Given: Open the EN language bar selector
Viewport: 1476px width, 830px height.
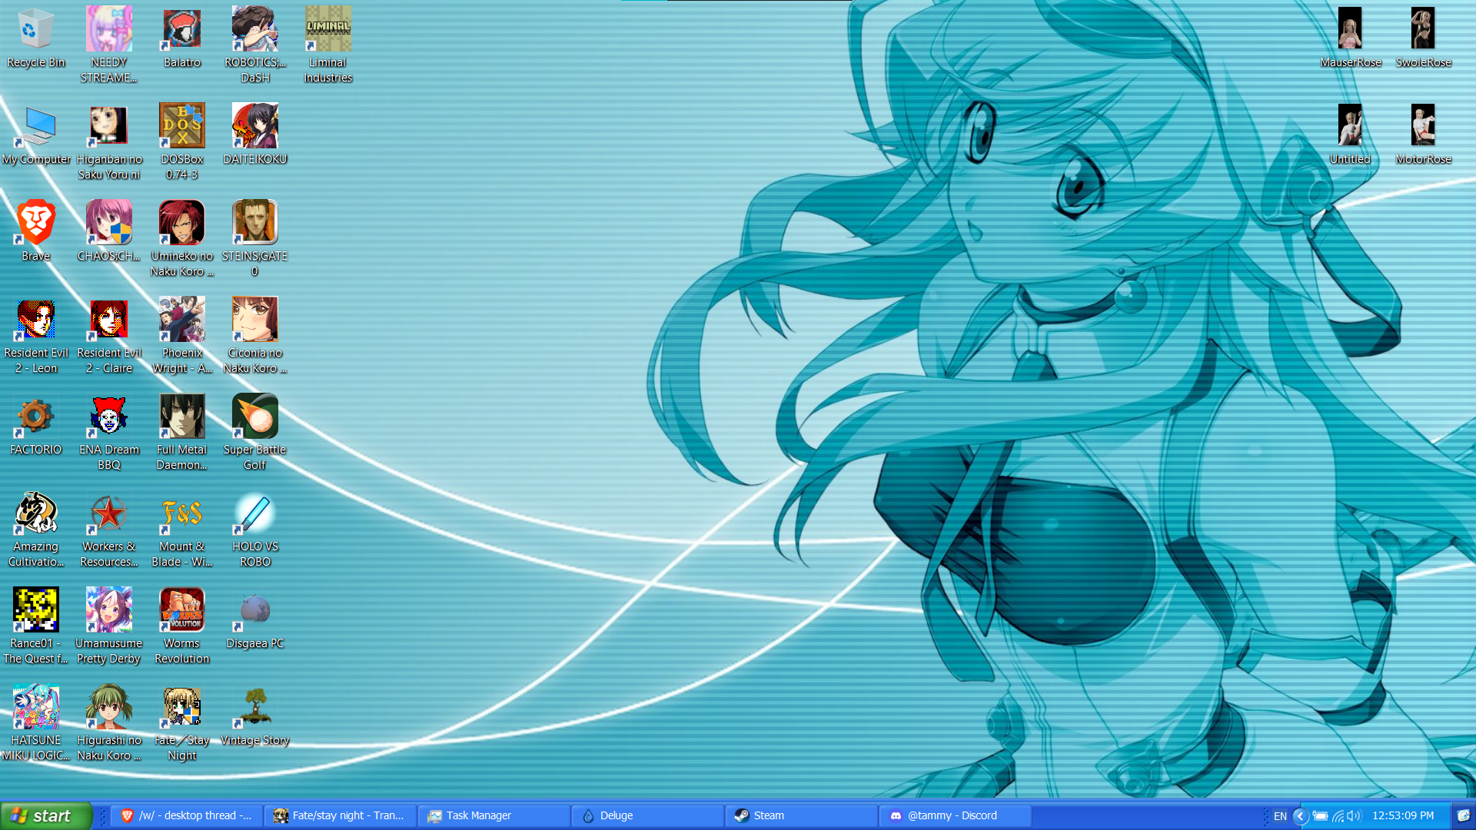Looking at the screenshot, I should (1280, 816).
